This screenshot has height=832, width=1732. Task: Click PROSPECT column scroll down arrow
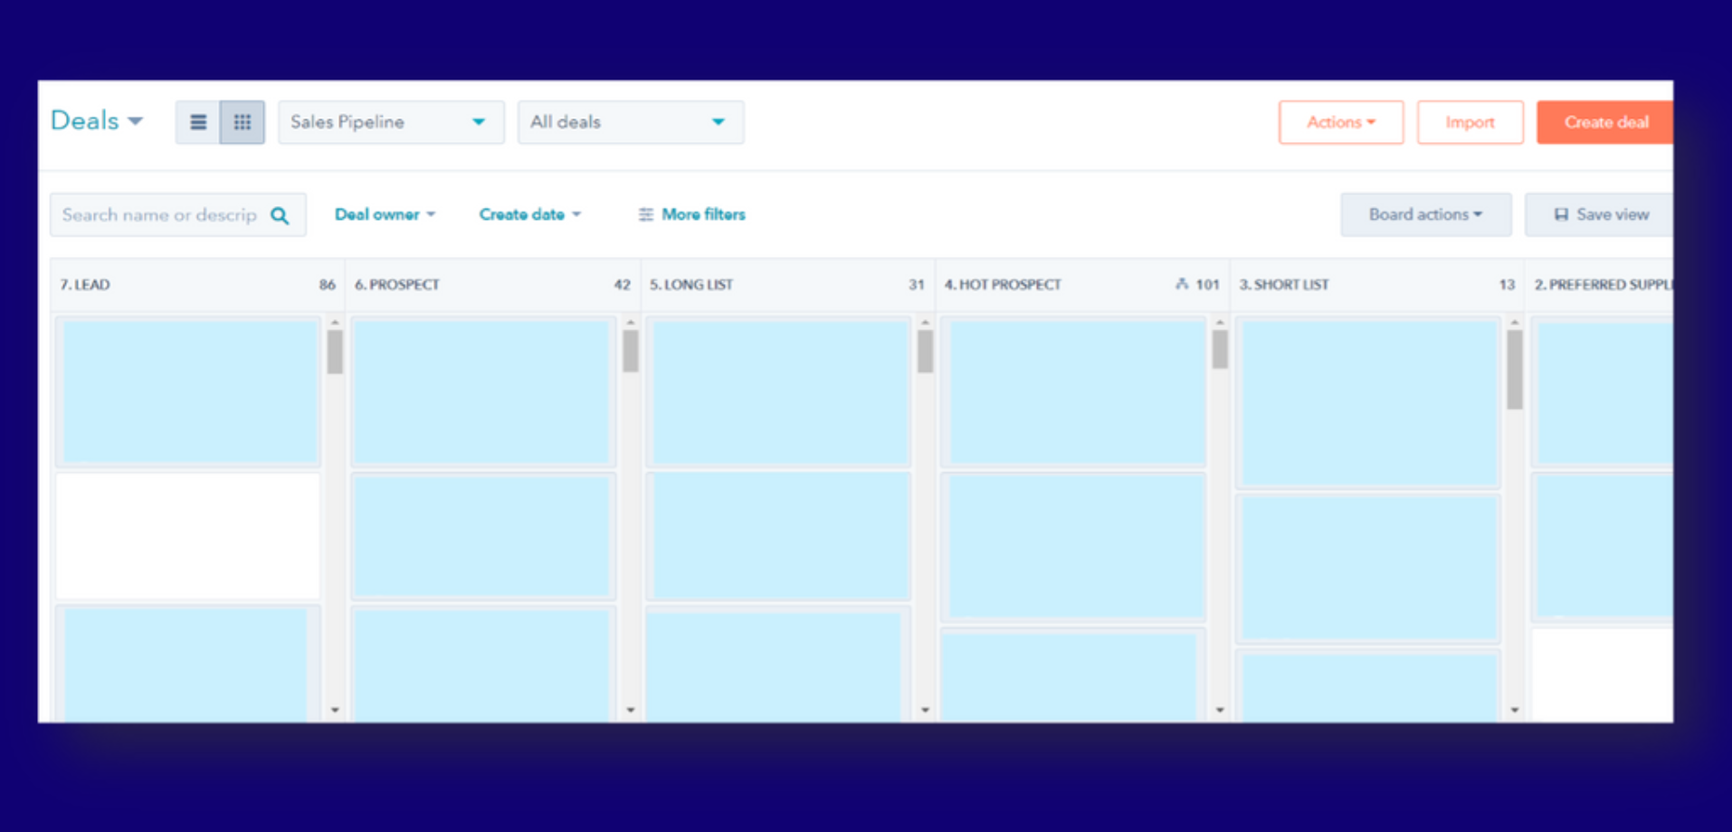coord(631,710)
